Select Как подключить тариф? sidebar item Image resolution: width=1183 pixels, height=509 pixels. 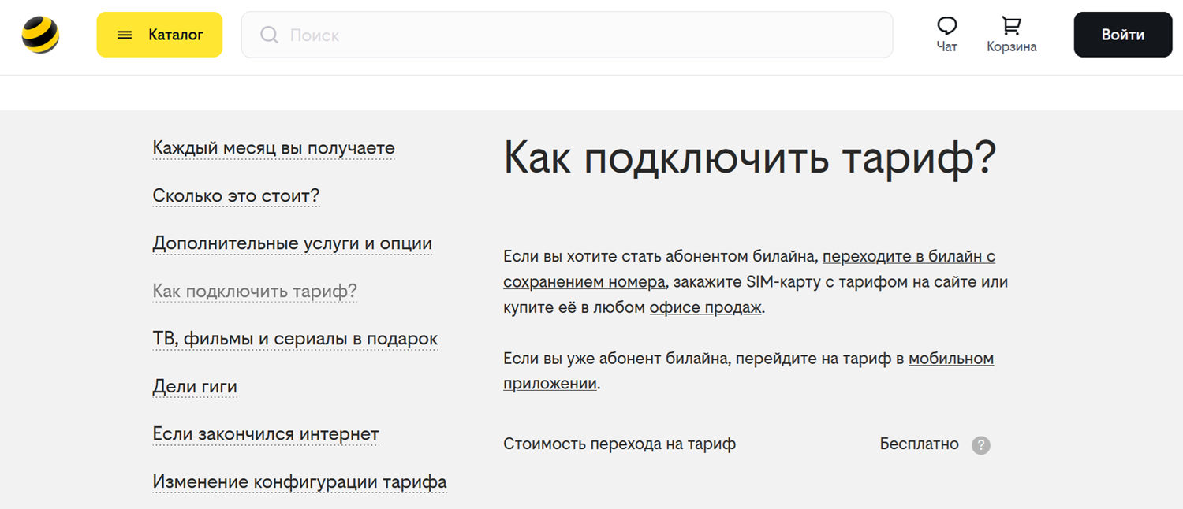coord(255,292)
